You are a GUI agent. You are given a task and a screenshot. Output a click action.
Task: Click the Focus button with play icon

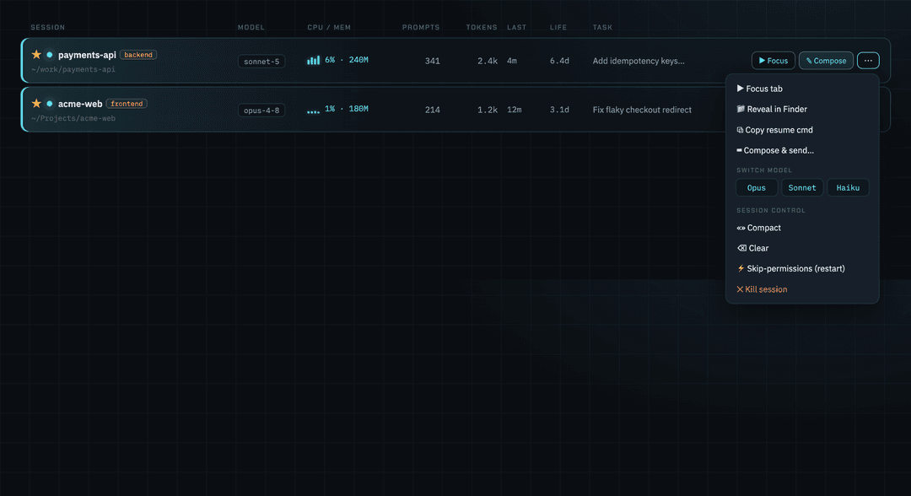tap(774, 61)
